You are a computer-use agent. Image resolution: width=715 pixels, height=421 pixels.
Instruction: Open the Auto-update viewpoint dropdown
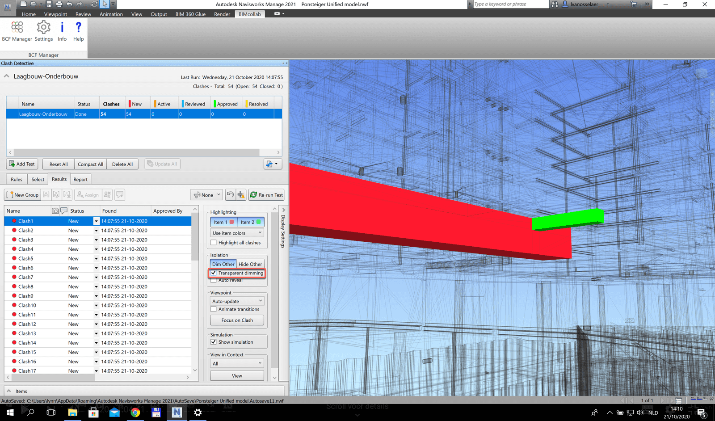click(237, 300)
